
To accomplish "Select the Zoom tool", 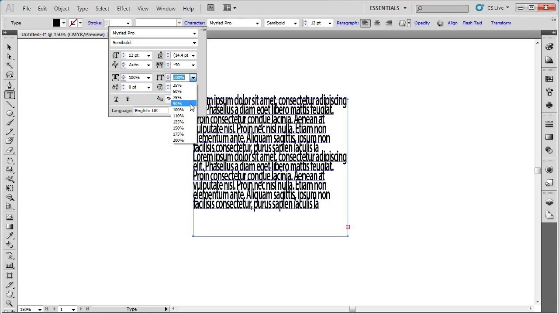I will pos(9,303).
